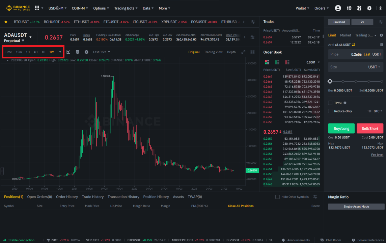Open chart settings gear icon
This screenshot has height=243, width=386.
pos(86,52)
